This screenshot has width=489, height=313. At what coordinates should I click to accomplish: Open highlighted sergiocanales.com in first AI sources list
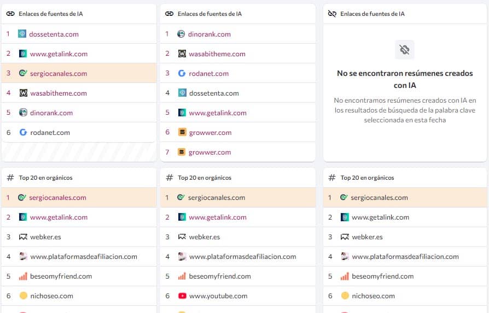59,74
